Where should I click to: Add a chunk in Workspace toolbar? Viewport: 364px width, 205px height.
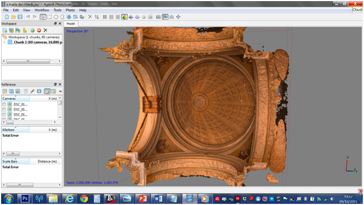click(4, 30)
